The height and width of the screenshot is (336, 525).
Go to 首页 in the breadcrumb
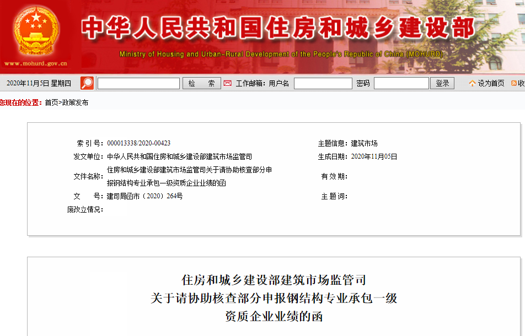point(51,103)
